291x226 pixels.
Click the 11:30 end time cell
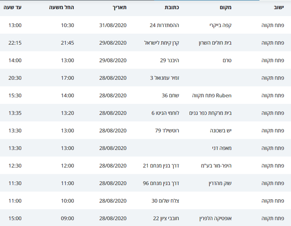[15, 183]
